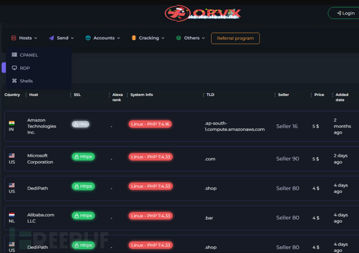The image size is (359, 253).
Task: Click the green Https badge for Microsoft Corporation
Action: (83, 157)
